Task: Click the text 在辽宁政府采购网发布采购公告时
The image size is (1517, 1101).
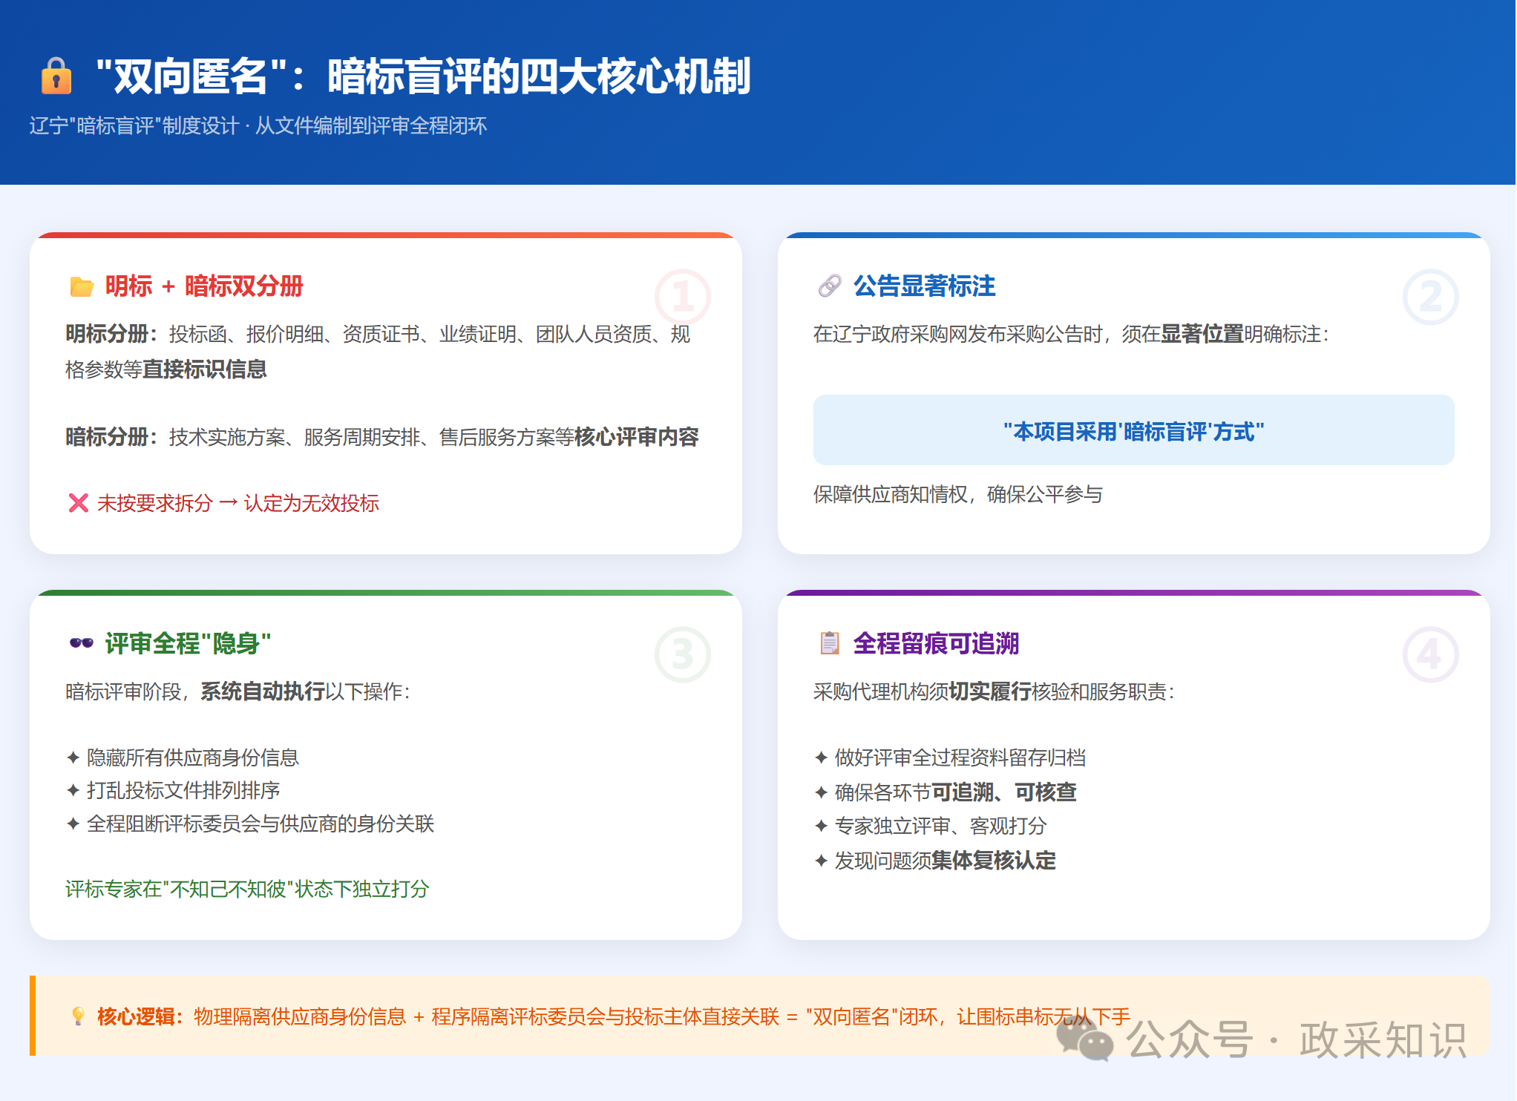Action: [x=957, y=334]
